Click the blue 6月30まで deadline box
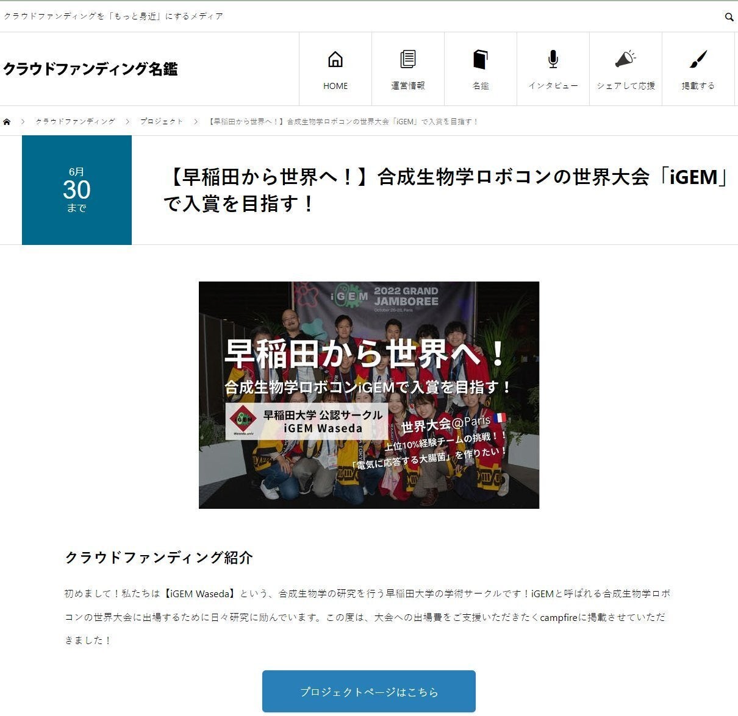 (77, 190)
